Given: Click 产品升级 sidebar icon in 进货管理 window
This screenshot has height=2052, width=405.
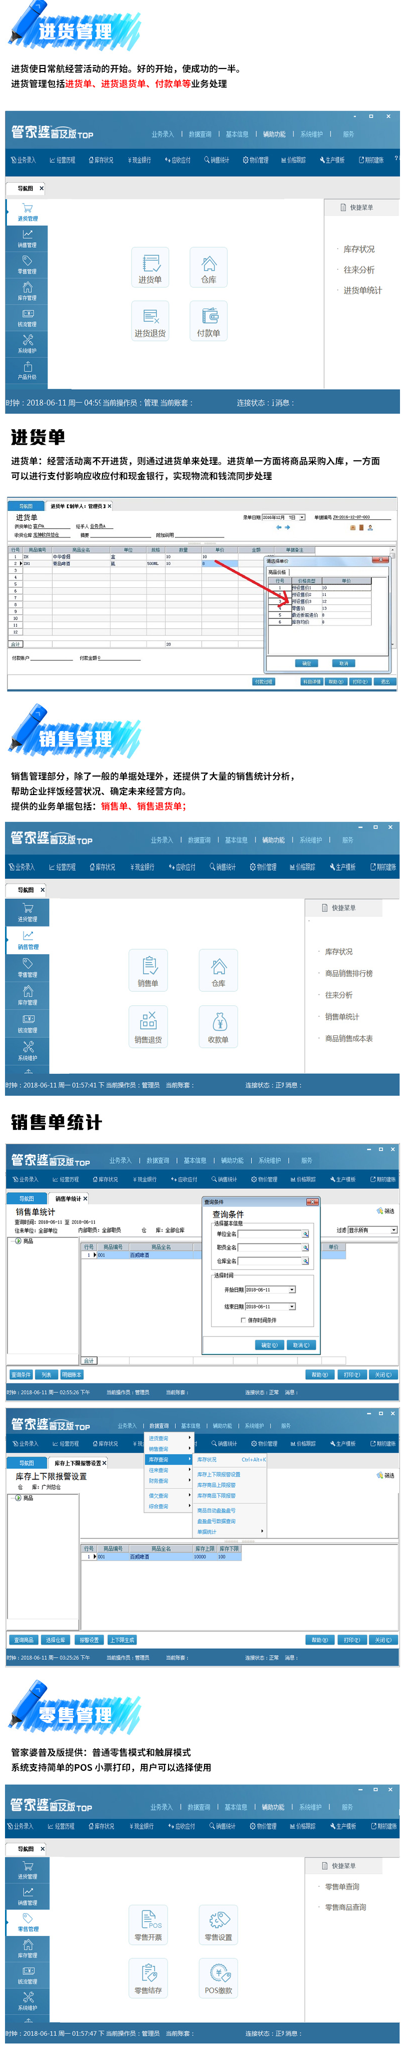Looking at the screenshot, I should pos(27,370).
